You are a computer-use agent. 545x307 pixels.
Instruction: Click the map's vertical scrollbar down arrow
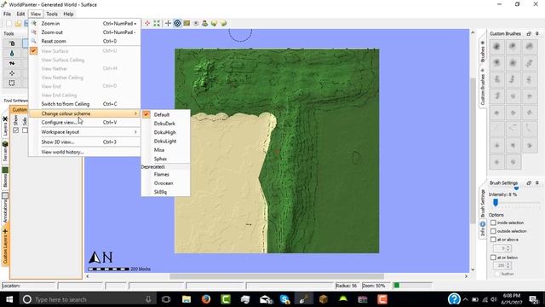tap(473, 269)
